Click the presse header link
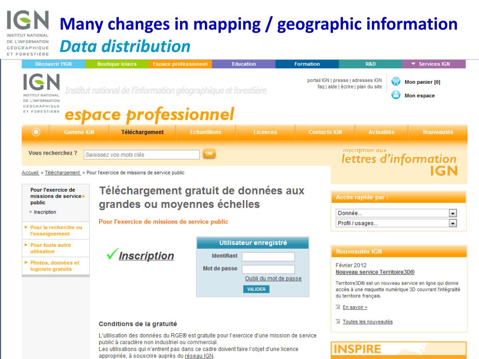Image resolution: width=479 pixels, height=359 pixels. [341, 80]
